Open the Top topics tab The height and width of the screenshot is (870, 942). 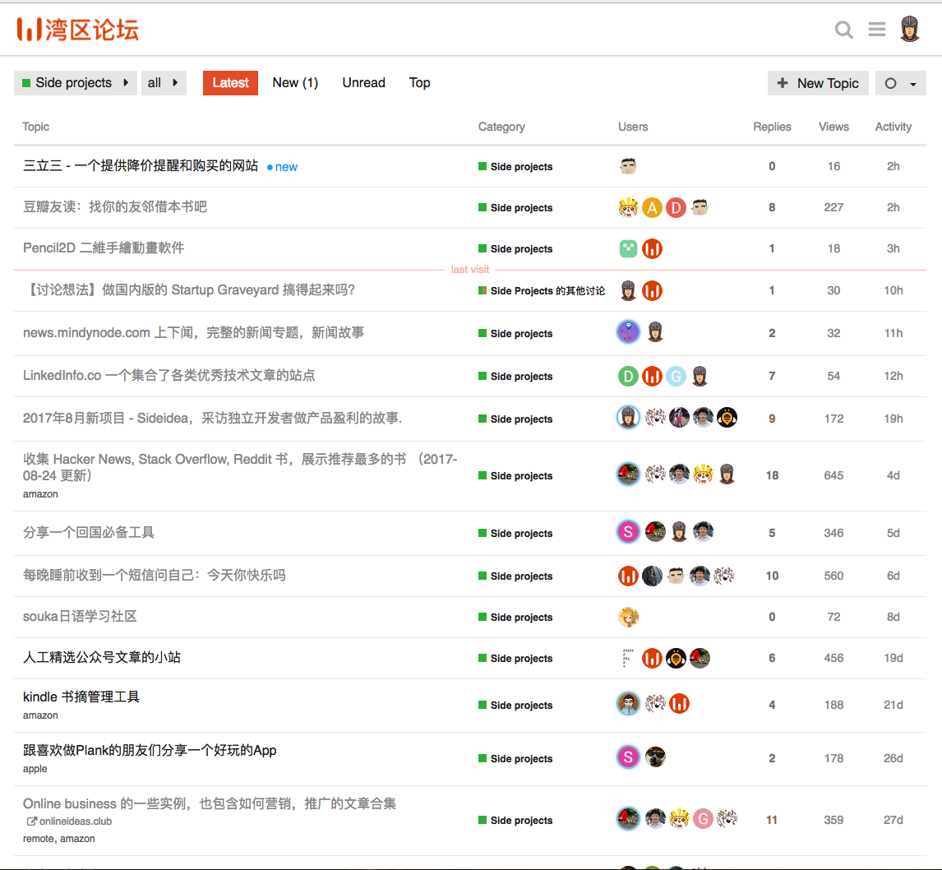click(419, 83)
